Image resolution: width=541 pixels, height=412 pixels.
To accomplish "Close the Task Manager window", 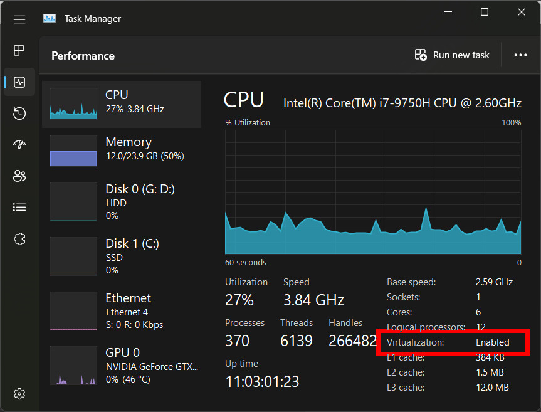I will tap(522, 12).
